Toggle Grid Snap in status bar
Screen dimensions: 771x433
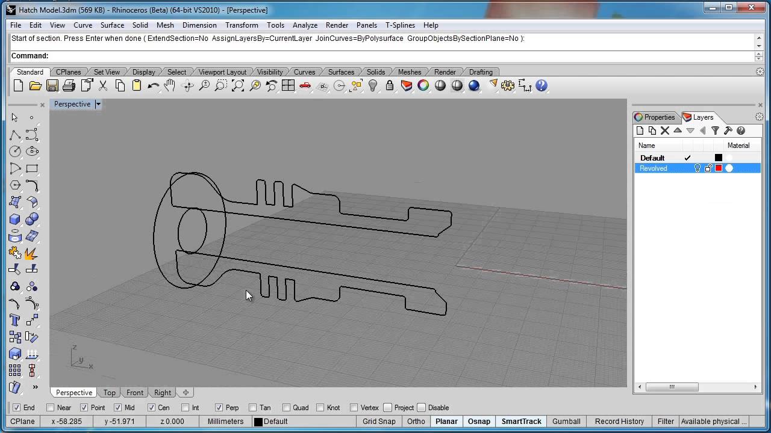(379, 422)
